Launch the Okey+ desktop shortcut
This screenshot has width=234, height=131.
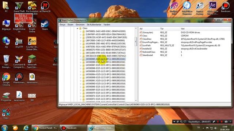6,114
